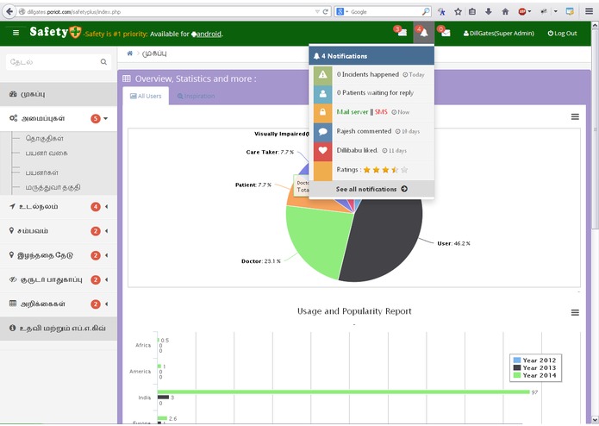The width and height of the screenshot is (599, 426).
Task: Open the Mail server notification link
Action: pyautogui.click(x=353, y=112)
